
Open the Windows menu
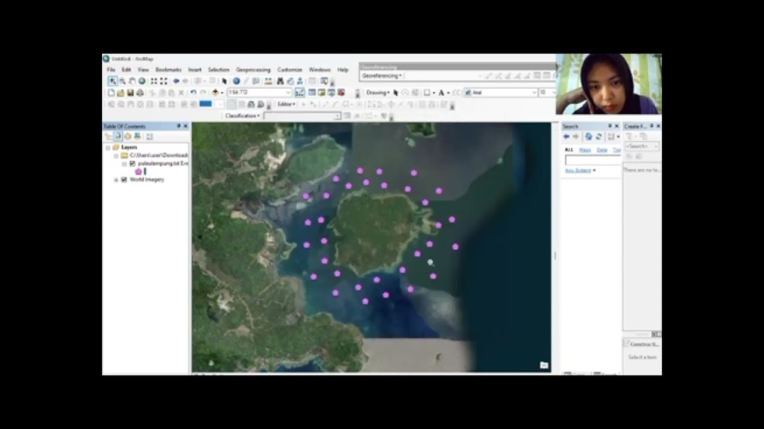pyautogui.click(x=320, y=70)
